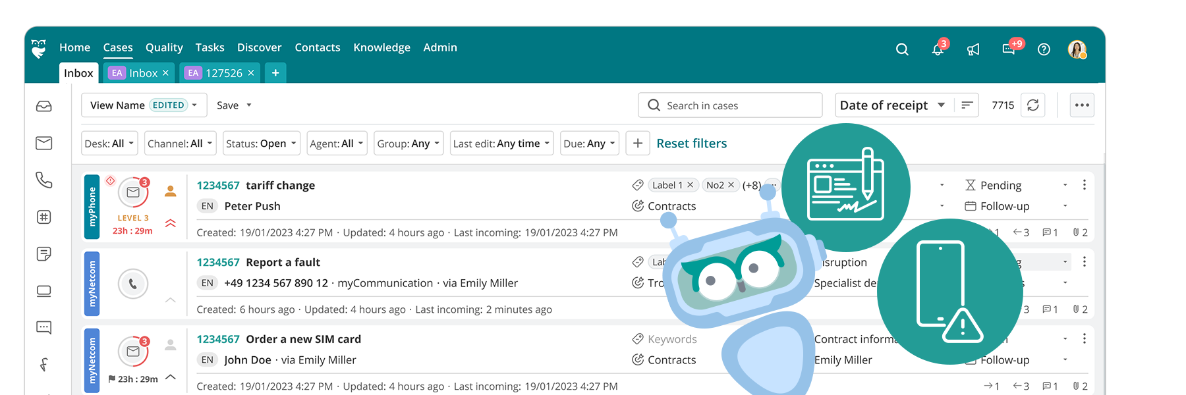The height and width of the screenshot is (395, 1186).
Task: Go to the Home menu
Action: (74, 47)
